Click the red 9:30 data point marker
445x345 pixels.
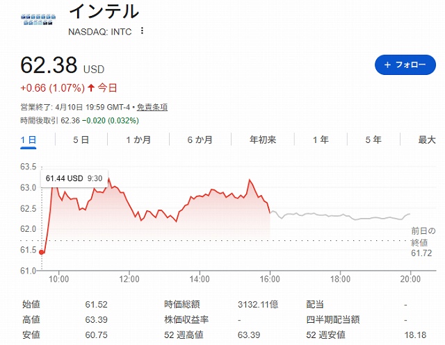click(42, 252)
